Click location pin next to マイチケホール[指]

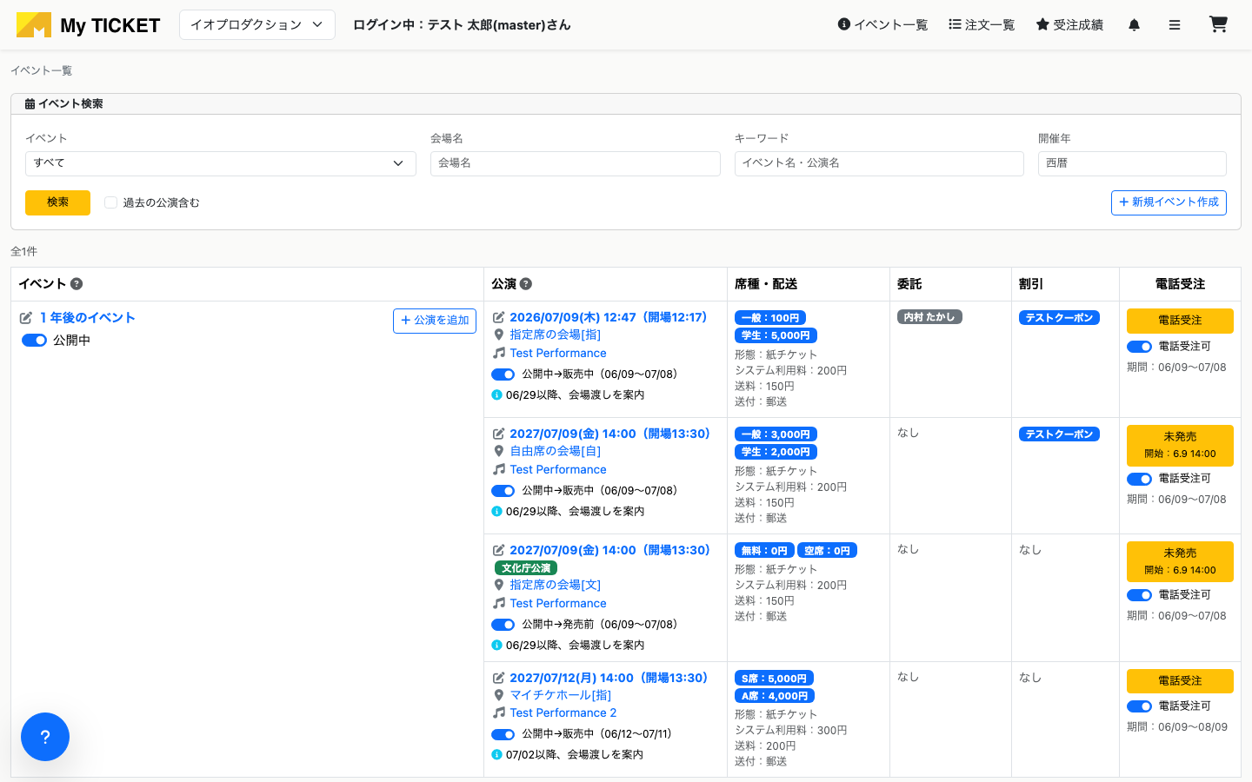click(499, 695)
